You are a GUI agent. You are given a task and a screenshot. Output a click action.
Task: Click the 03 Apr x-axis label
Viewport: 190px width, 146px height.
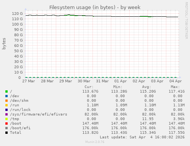157,81
